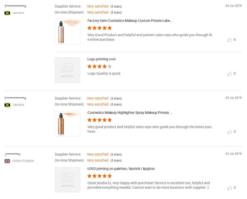247x199 pixels.
Task: Like the Highlighter Spray Makeup review
Action: click(x=230, y=132)
